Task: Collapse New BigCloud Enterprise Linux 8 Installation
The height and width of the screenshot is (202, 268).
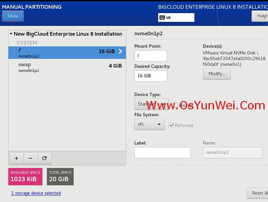Action: tap(11, 34)
